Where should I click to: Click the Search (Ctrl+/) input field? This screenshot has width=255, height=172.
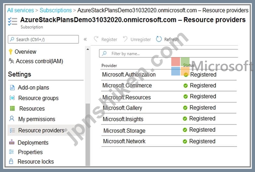point(43,39)
